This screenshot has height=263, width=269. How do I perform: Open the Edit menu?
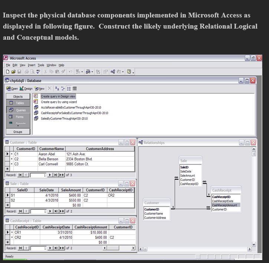tap(15, 65)
